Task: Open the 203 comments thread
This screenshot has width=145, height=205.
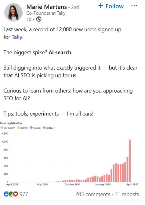Action: click(x=92, y=194)
